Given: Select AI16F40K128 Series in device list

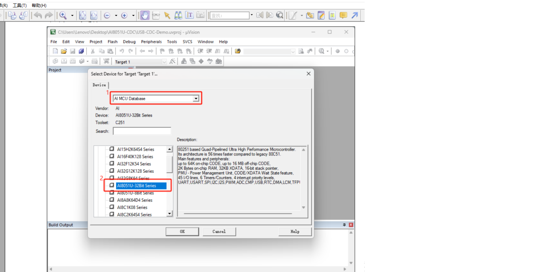Looking at the screenshot, I should coord(135,157).
